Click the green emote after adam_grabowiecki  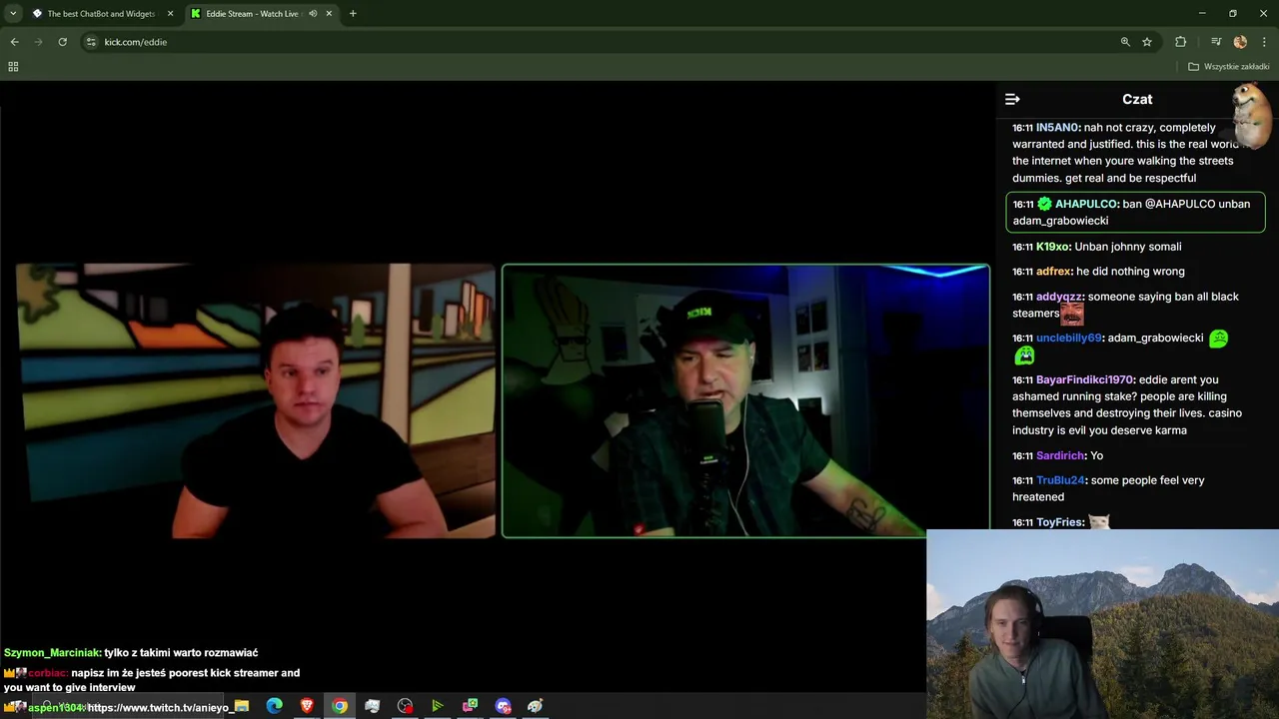(1218, 339)
